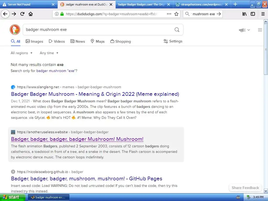Click the on-screen keyboard tray icon
Viewport: 268px width, 201px height.
(238, 197)
